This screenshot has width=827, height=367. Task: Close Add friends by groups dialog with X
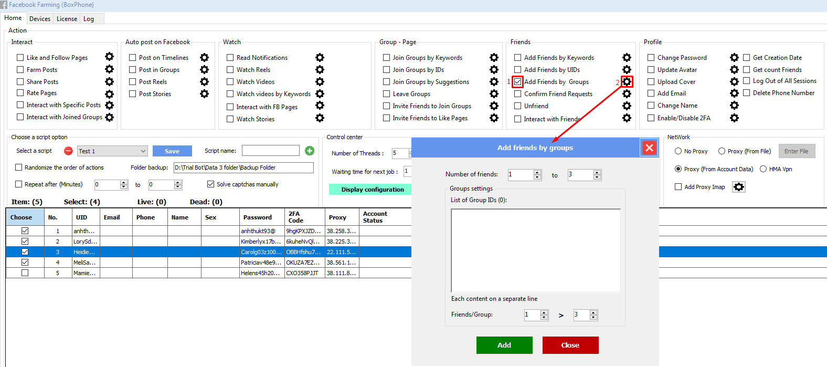[x=649, y=148]
